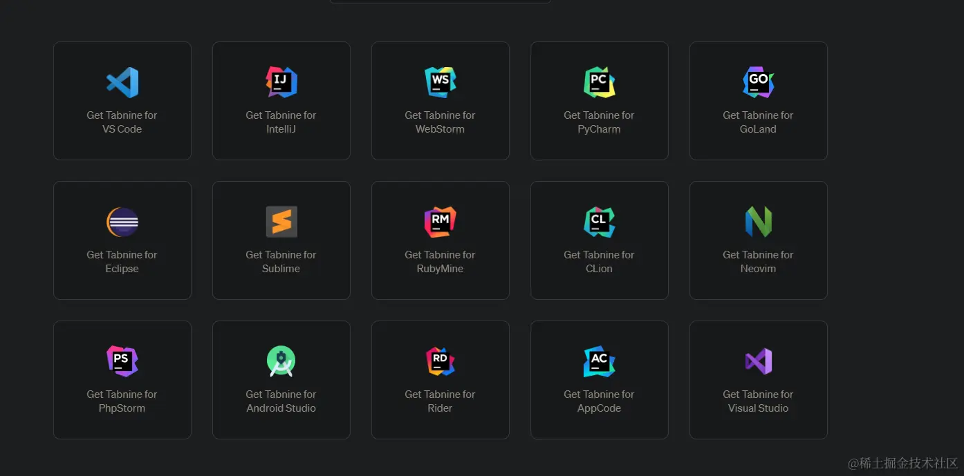The image size is (964, 476).
Task: Select "Get Tabnine for Rider" text
Action: 441,401
